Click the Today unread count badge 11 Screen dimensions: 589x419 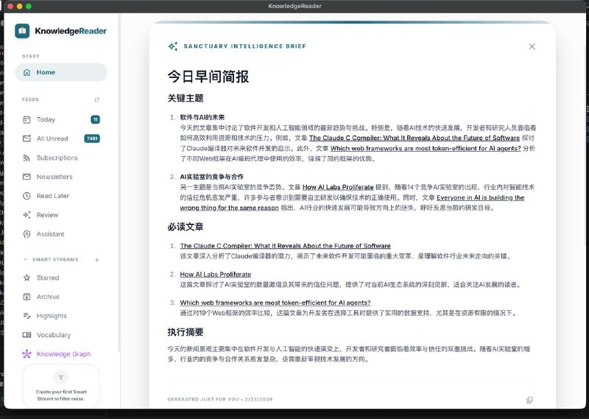tap(96, 119)
